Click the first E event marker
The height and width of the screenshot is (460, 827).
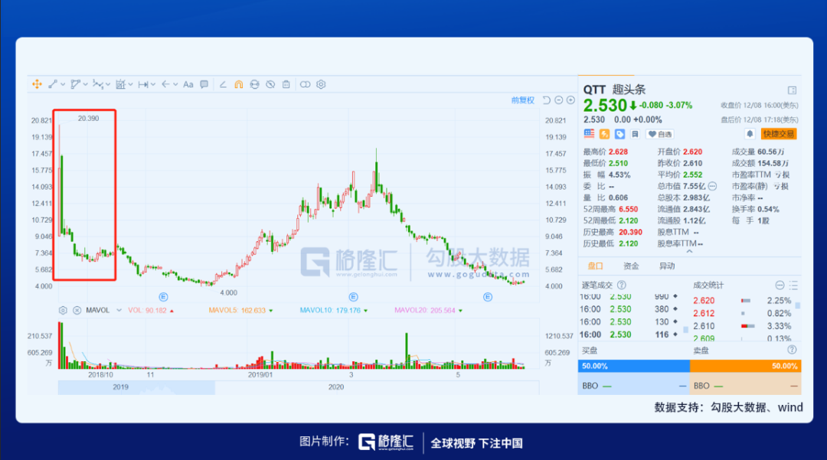[164, 297]
